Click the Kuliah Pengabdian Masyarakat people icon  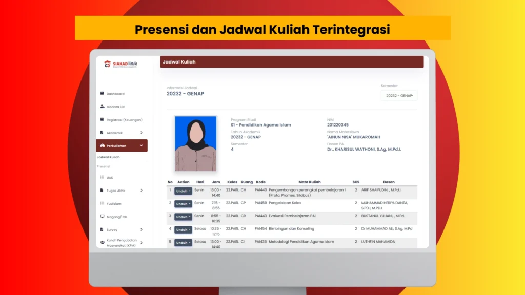pyautogui.click(x=103, y=242)
